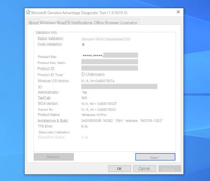Click the 'WGA Version:' label
The width and height of the screenshot is (210, 181).
[x=48, y=104]
